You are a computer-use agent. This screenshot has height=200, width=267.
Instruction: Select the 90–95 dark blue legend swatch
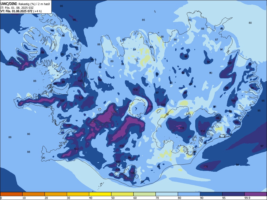click(x=211, y=194)
